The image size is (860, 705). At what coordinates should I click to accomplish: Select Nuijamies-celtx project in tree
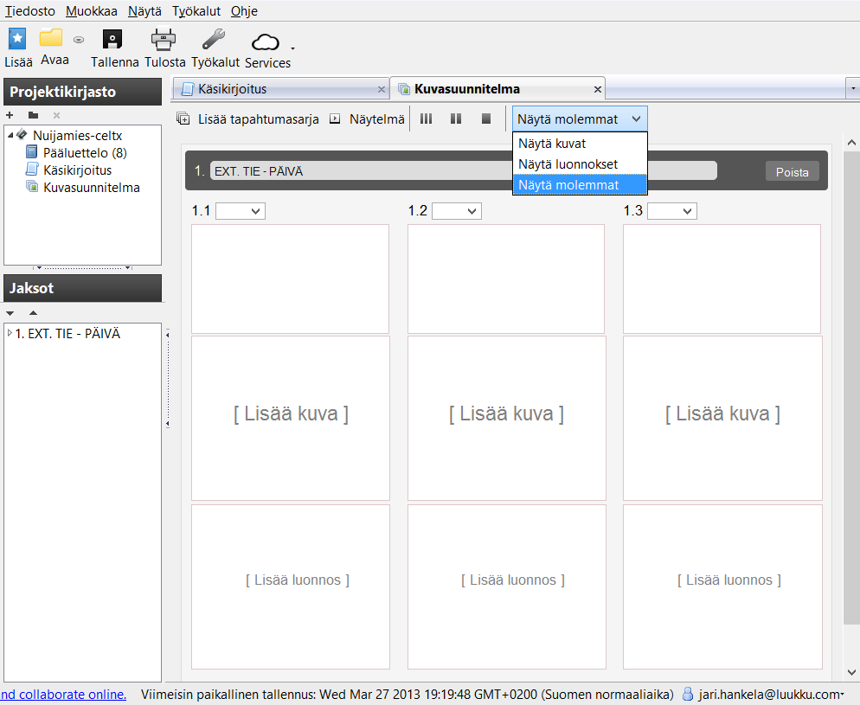(77, 136)
